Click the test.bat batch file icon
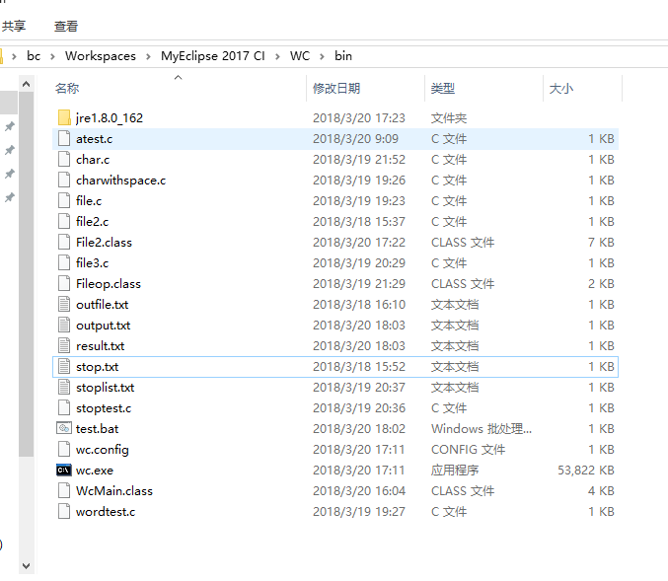668x581 pixels. [x=64, y=428]
